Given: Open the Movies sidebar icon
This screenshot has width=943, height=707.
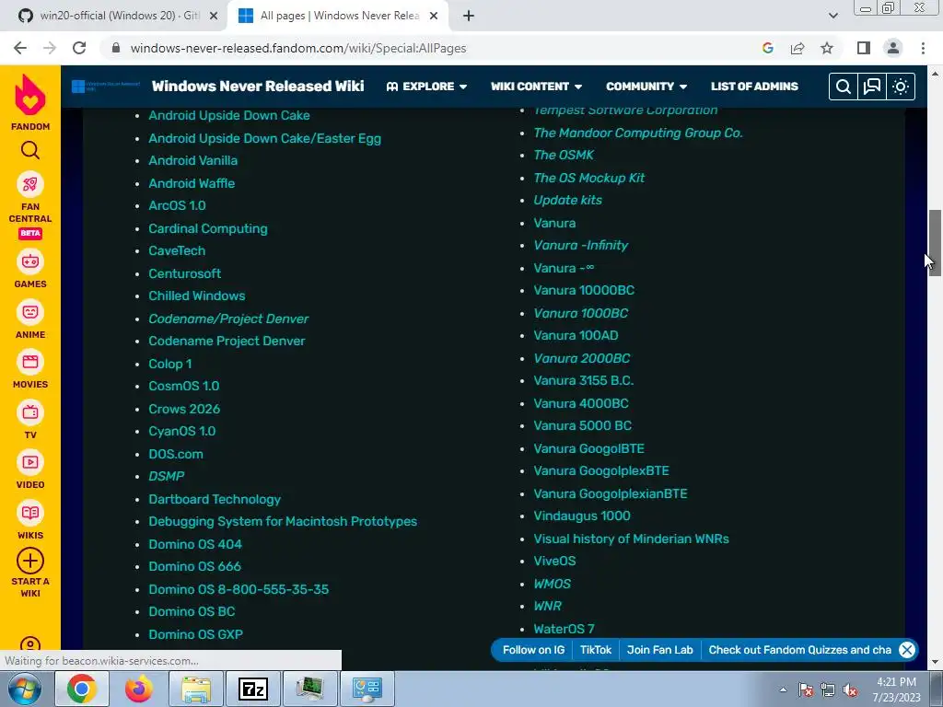Looking at the screenshot, I should tap(30, 362).
